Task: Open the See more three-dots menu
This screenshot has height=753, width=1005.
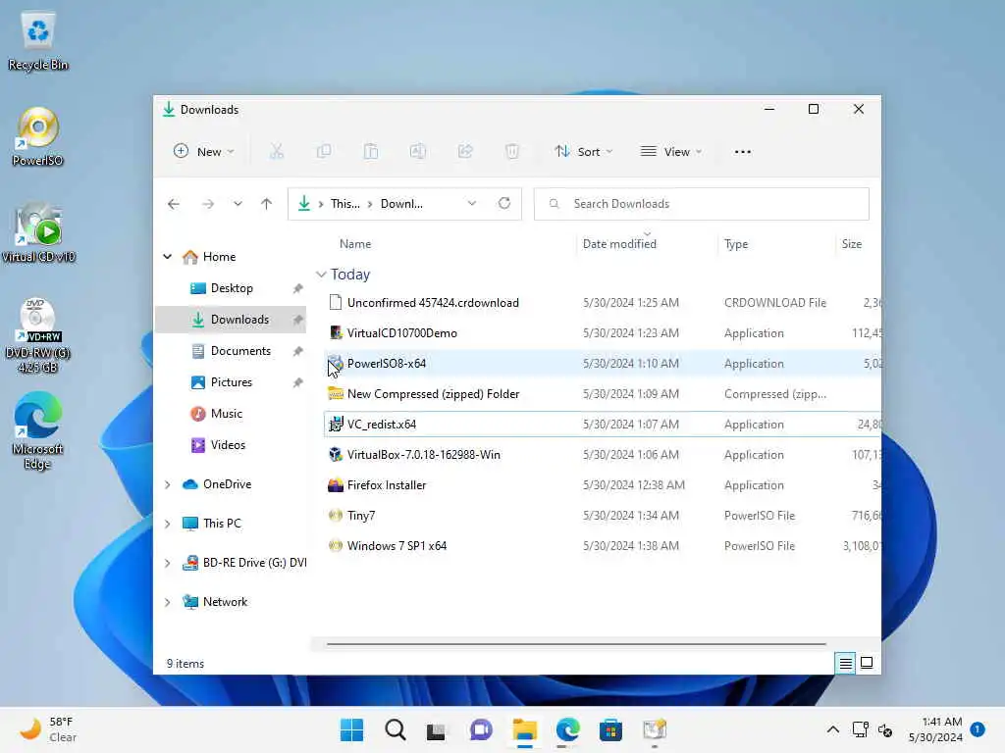Action: coord(743,152)
